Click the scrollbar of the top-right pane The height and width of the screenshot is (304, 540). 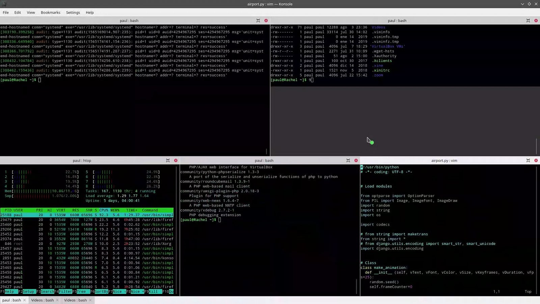coord(536,145)
